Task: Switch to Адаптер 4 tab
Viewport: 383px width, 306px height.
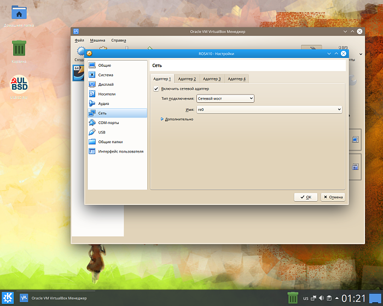Action: [237, 79]
